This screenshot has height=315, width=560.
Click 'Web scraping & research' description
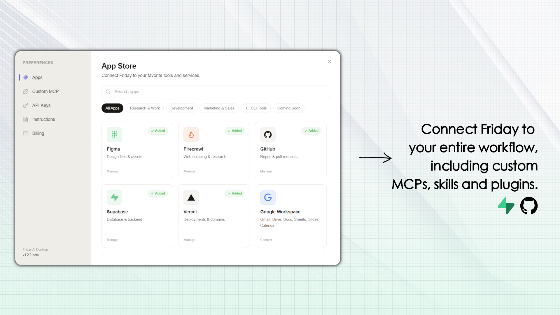pos(205,157)
